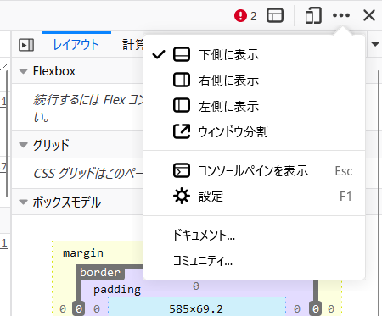The height and width of the screenshot is (316, 382).
Task: Click the padding-top 0 value
Action: click(x=196, y=286)
